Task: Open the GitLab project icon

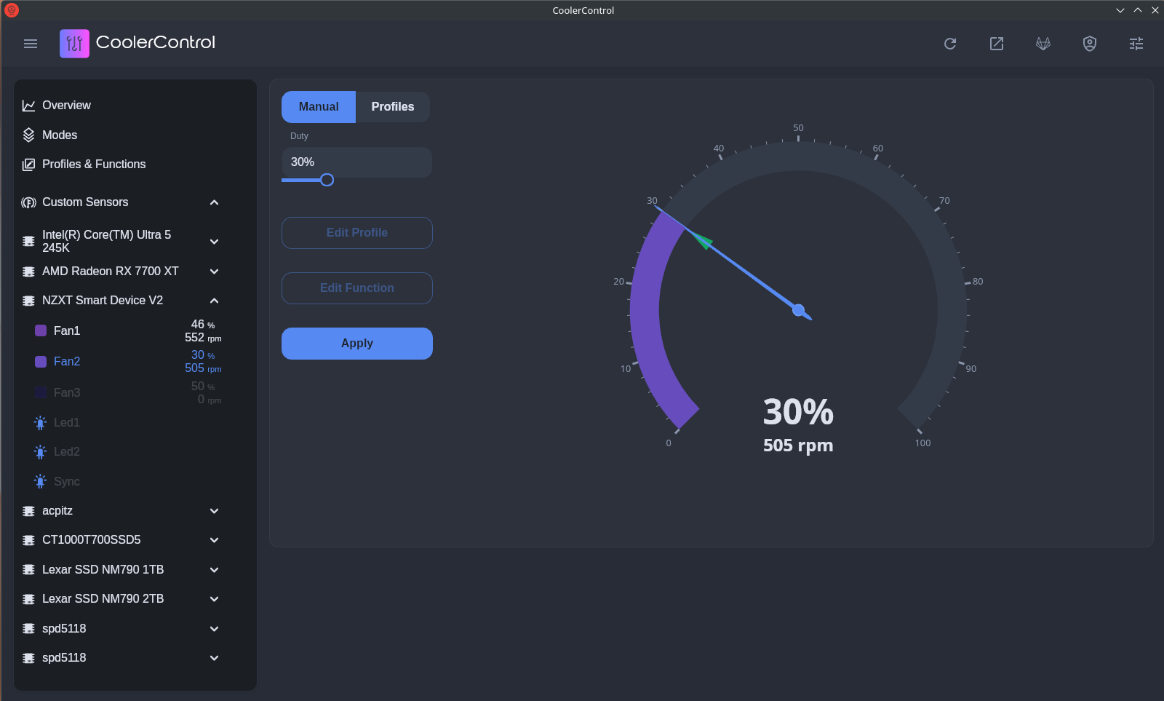Action: click(1043, 44)
